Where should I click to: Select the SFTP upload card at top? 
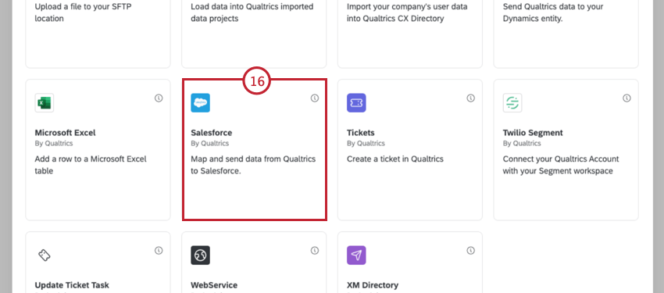(98, 34)
